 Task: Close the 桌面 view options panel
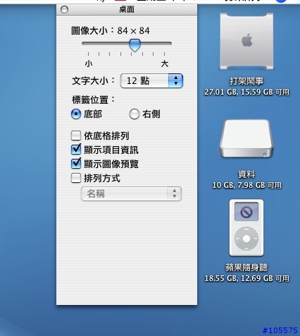tap(64, 10)
